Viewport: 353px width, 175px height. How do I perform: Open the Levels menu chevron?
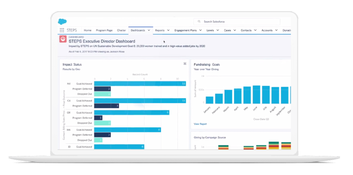click(218, 30)
